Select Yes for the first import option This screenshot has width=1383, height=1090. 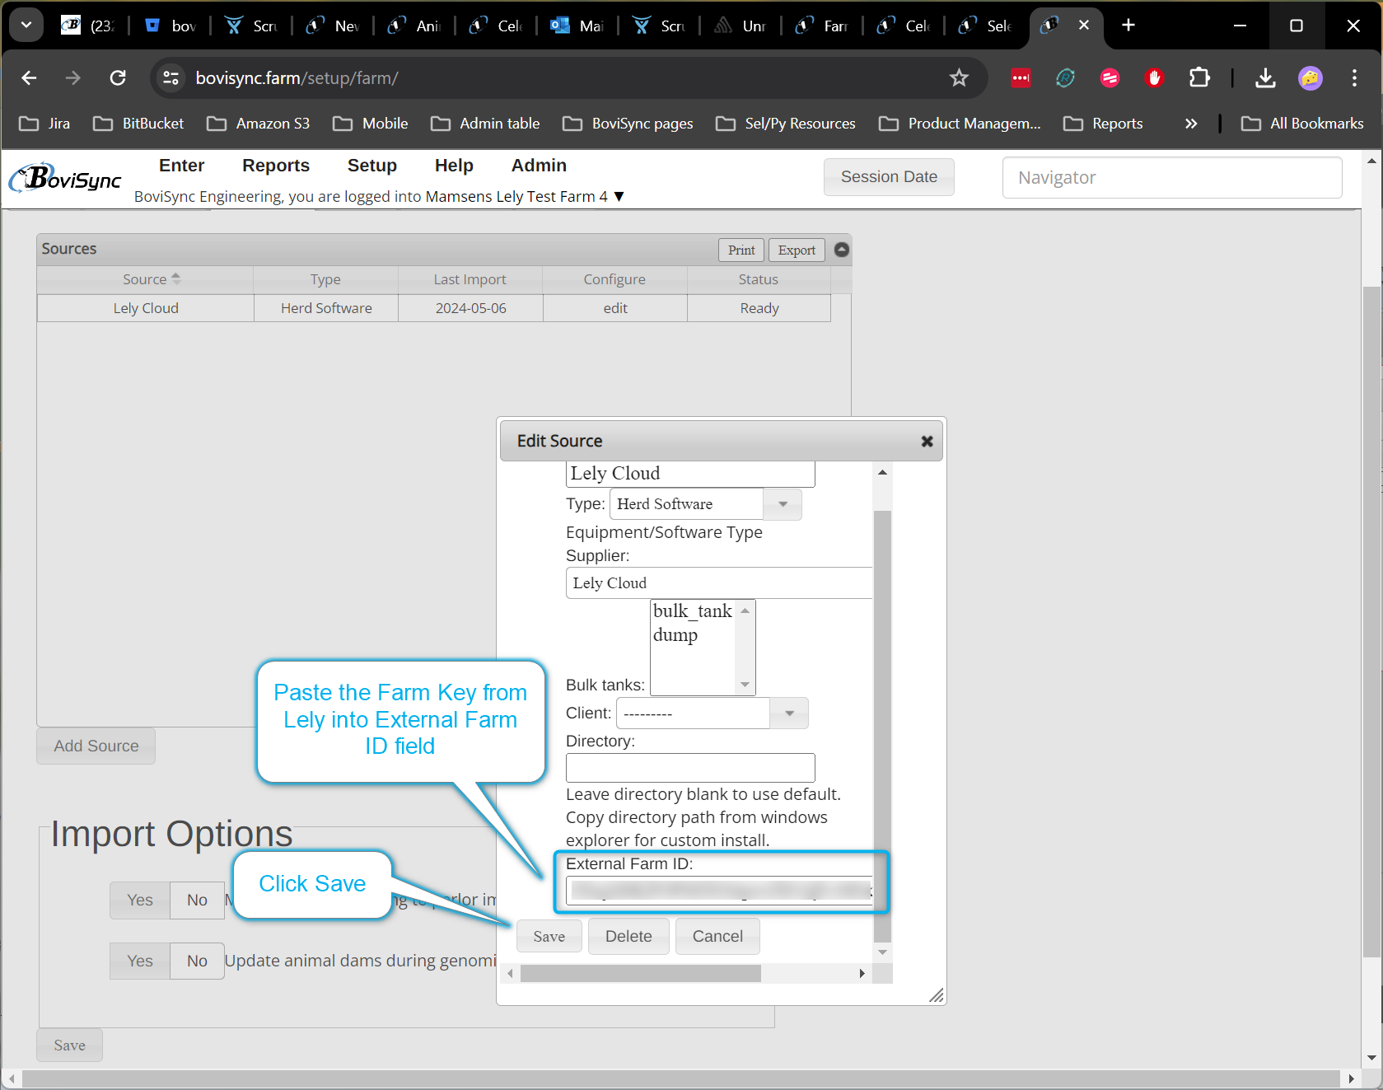[140, 900]
